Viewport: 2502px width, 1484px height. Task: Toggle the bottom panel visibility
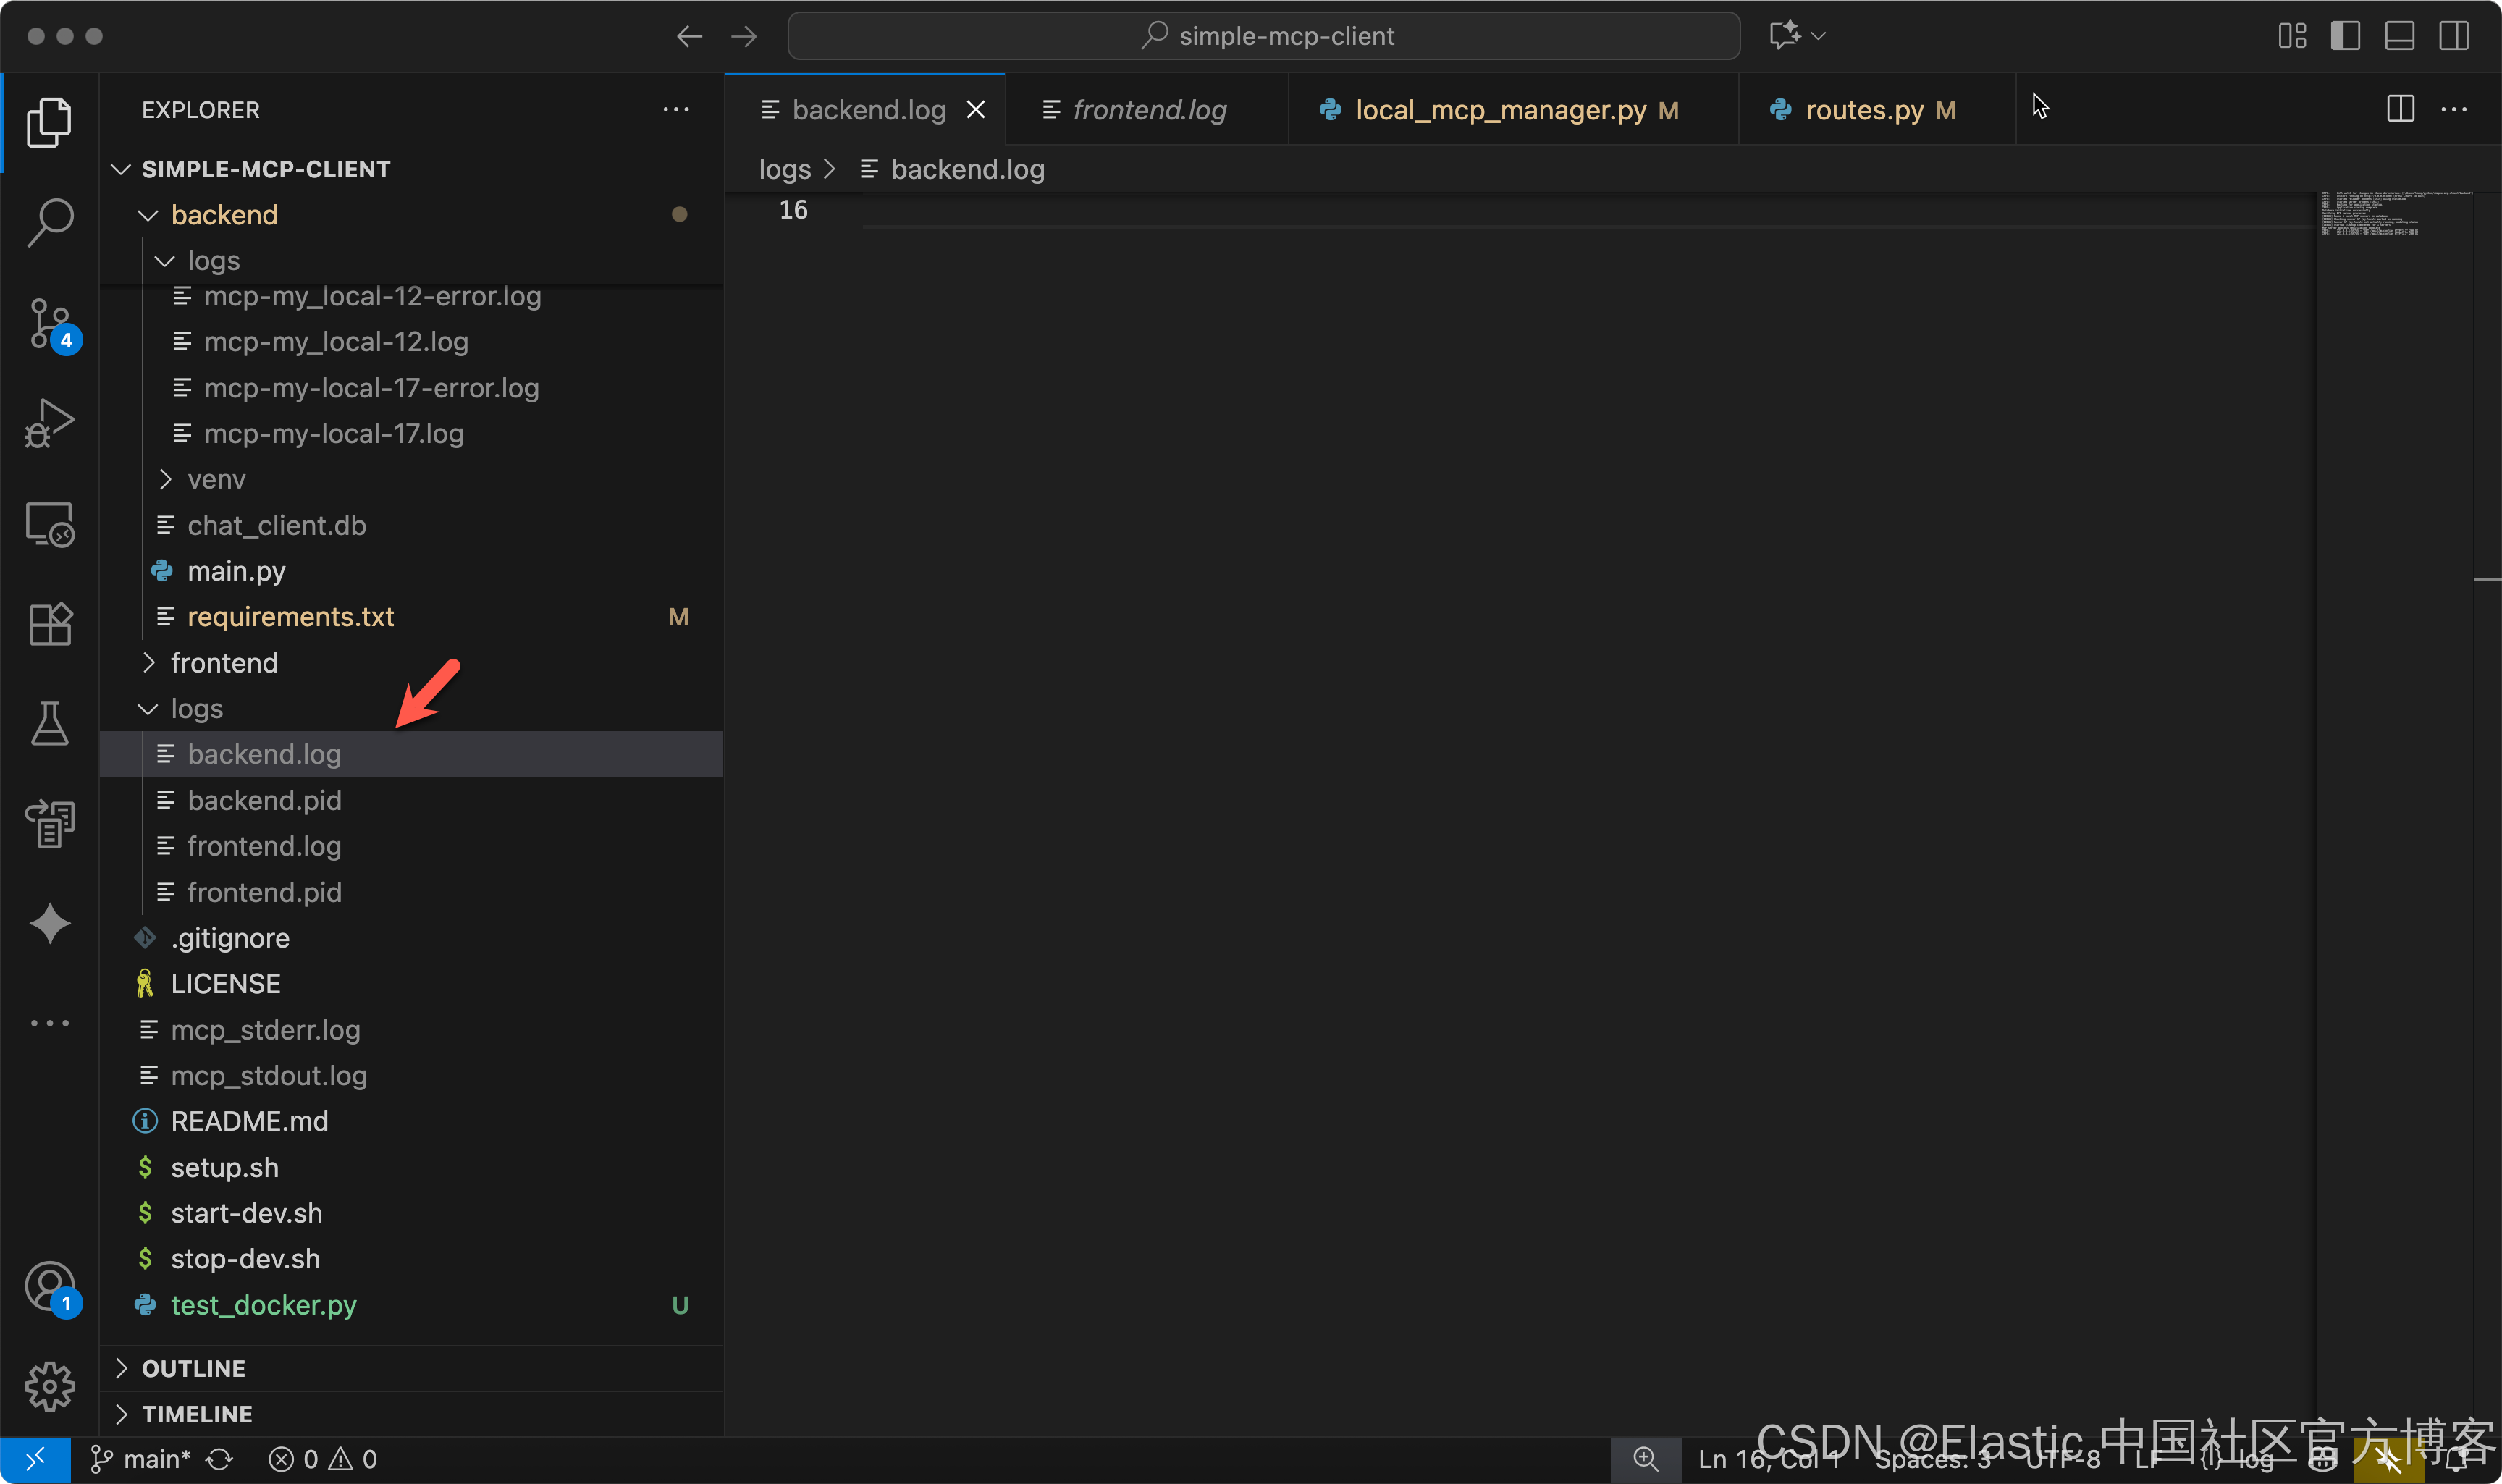[2399, 36]
